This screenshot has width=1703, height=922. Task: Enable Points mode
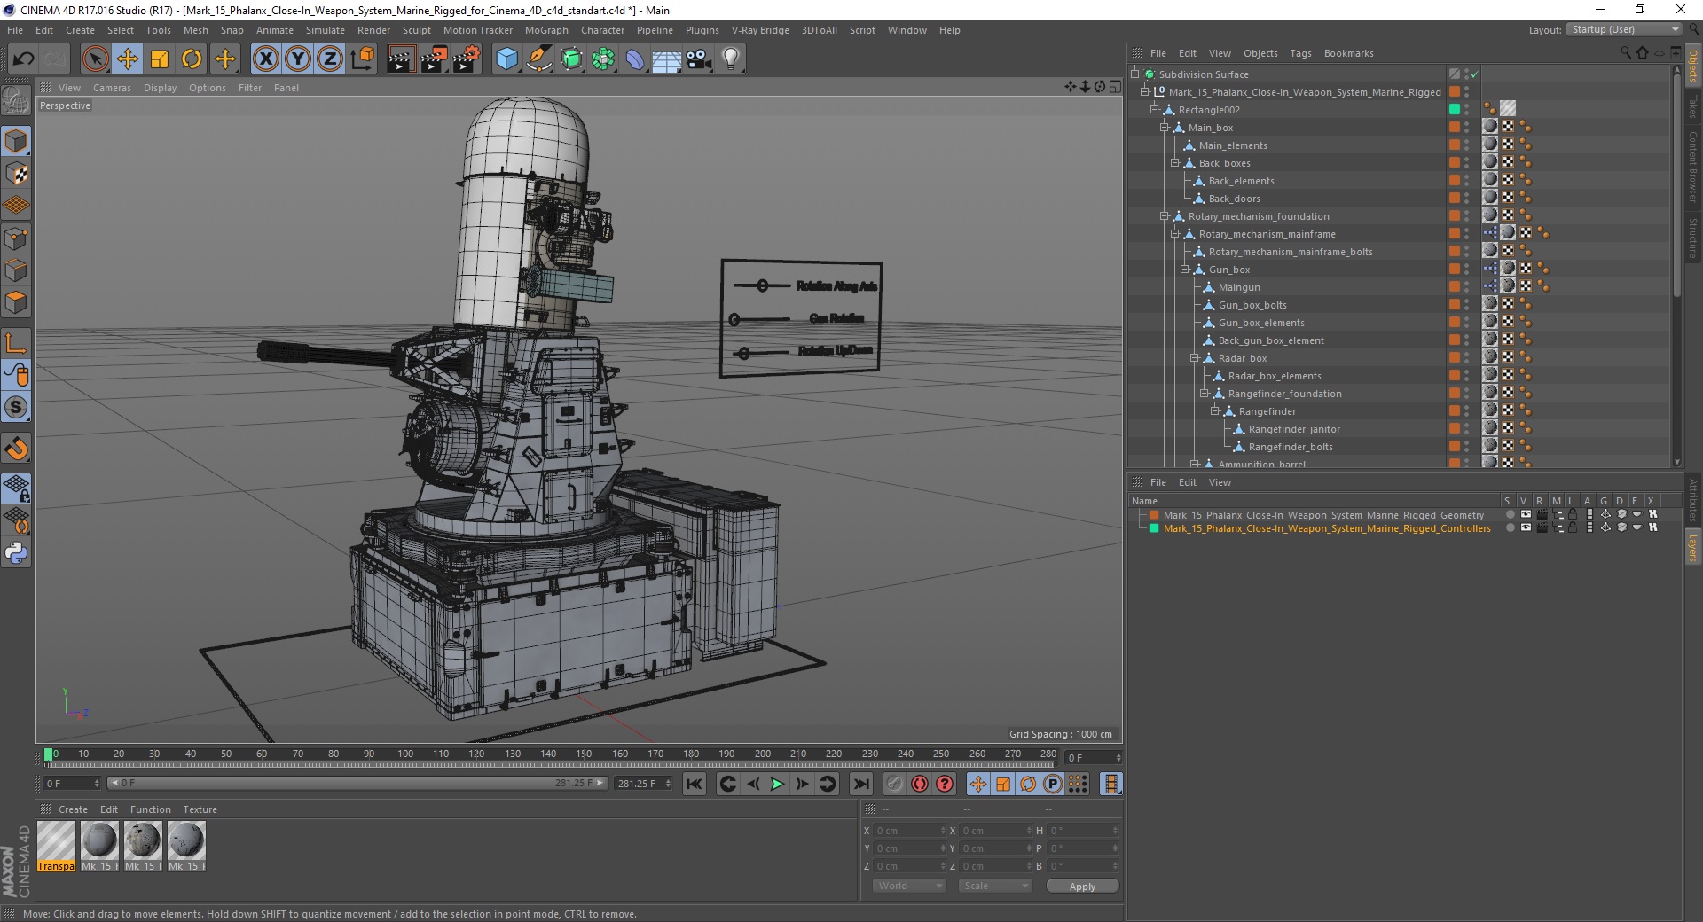[x=16, y=238]
